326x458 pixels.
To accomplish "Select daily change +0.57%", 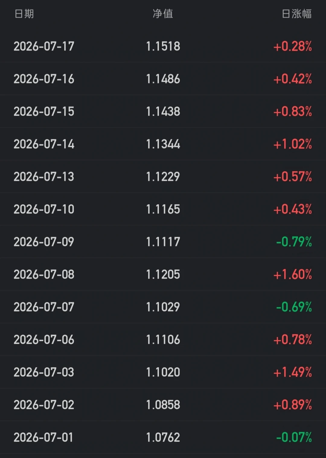I will tap(292, 177).
